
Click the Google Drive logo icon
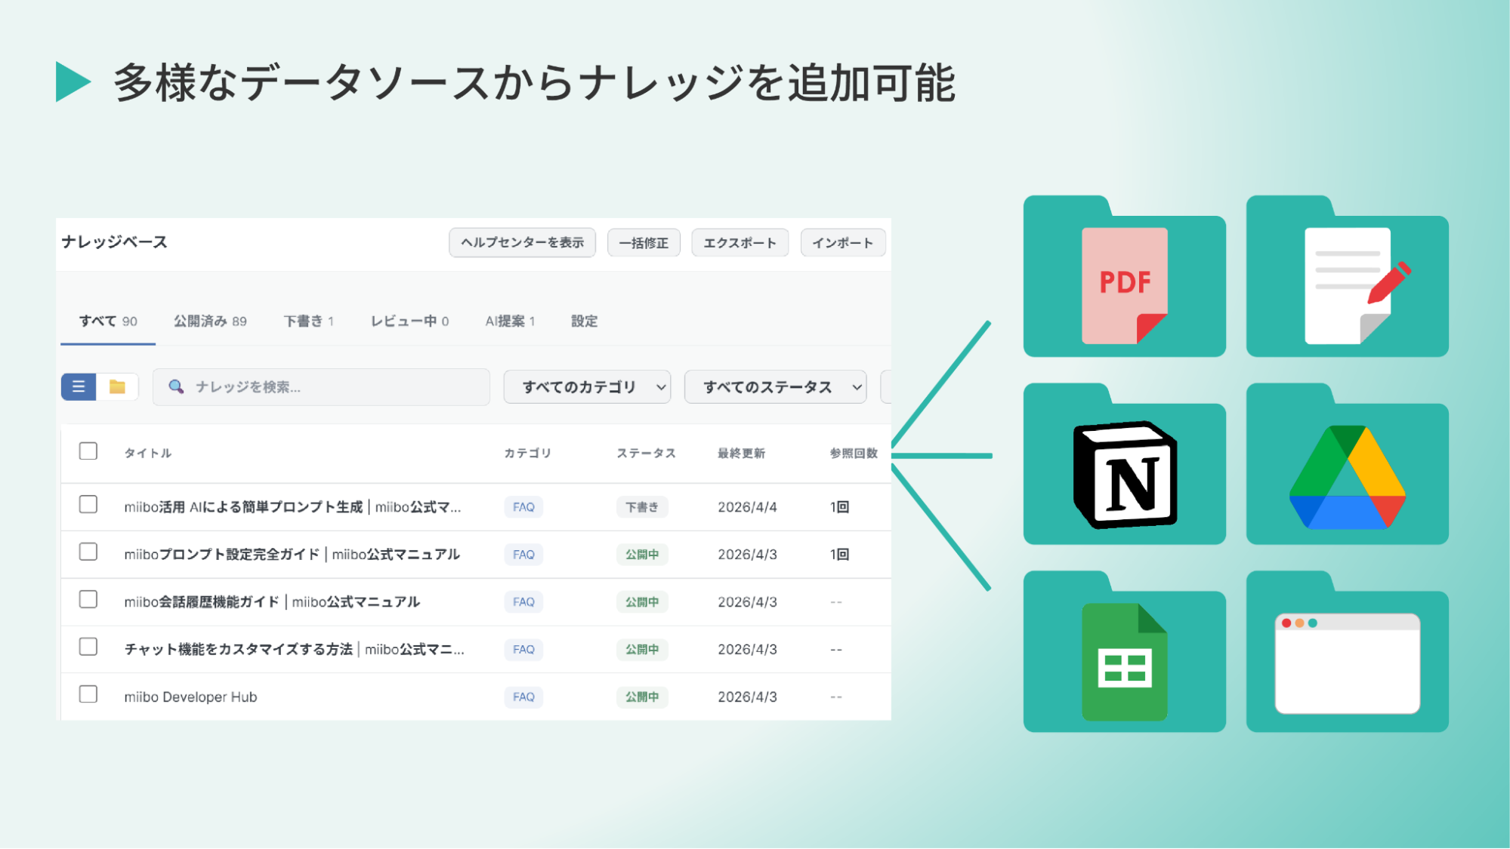pos(1347,477)
